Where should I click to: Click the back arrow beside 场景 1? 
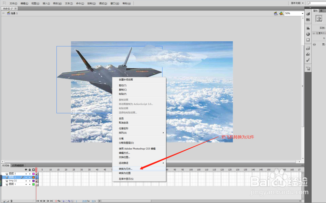point(3,13)
